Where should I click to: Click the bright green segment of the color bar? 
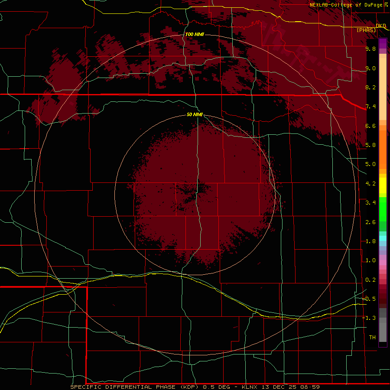click(383, 209)
